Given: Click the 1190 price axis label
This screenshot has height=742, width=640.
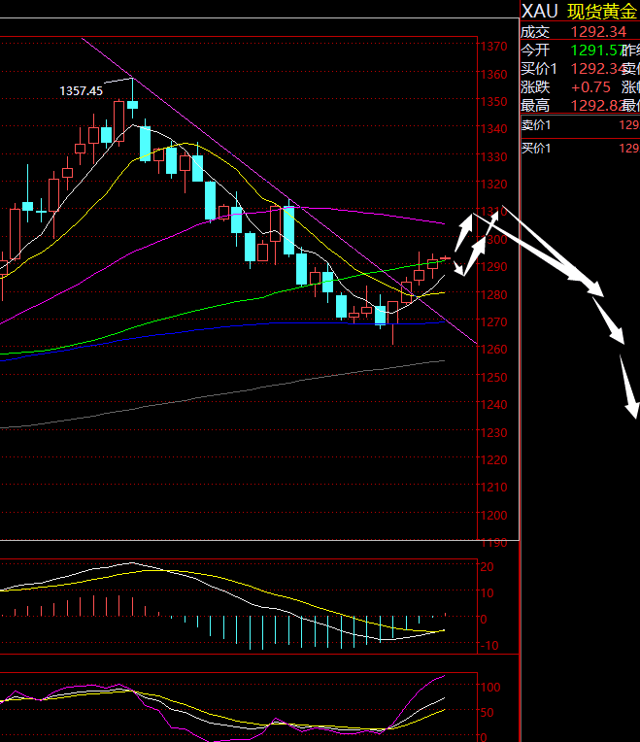Looking at the screenshot, I should (493, 543).
